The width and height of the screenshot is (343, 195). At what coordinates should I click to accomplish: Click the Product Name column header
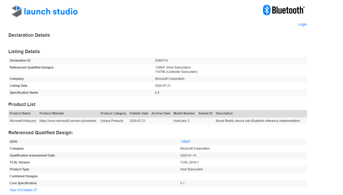click(20, 113)
